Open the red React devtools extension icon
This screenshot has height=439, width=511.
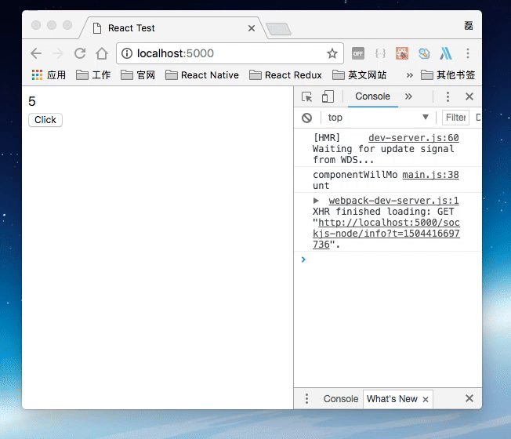tap(402, 53)
